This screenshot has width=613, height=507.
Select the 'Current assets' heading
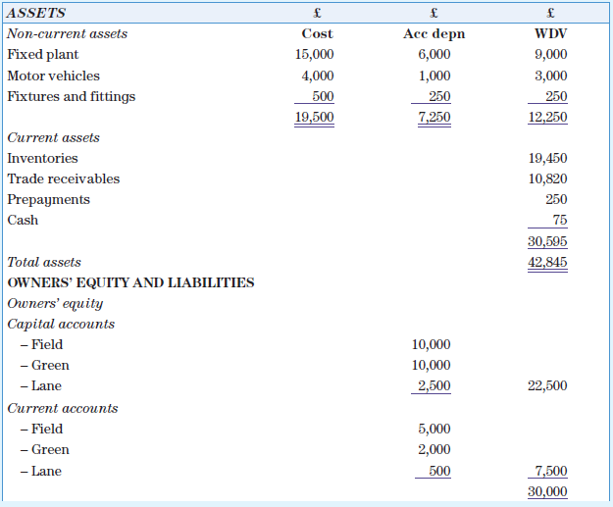coord(54,137)
